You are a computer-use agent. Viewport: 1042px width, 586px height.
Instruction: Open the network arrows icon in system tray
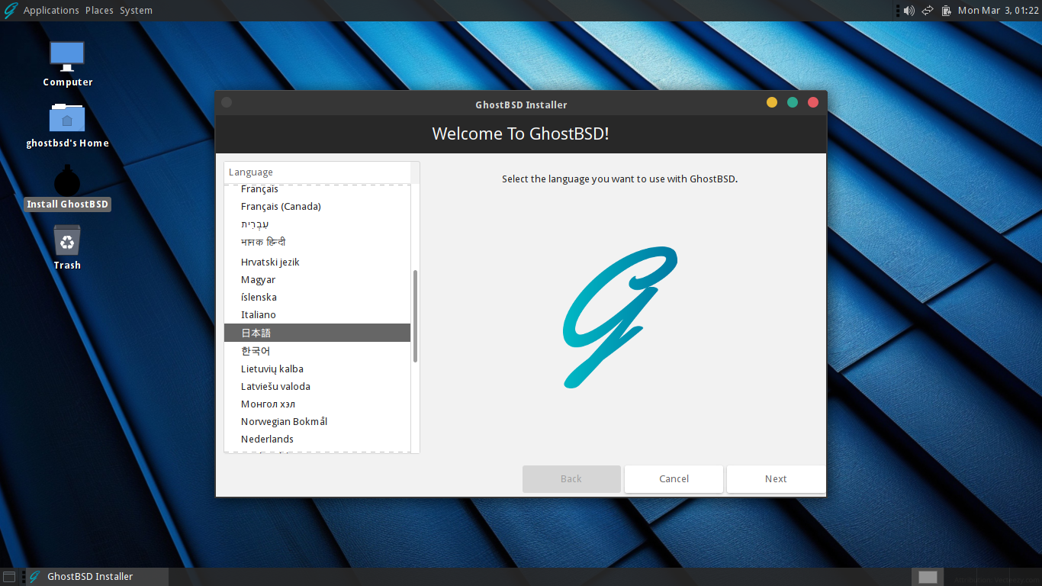pyautogui.click(x=927, y=10)
